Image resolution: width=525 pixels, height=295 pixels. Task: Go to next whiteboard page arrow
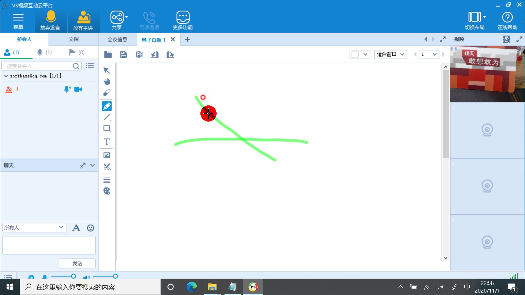[x=443, y=54]
